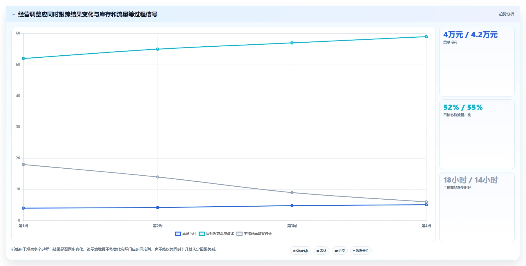This screenshot has height=266, width=526.
Task: Click the 趋势分析 label
Action: [506, 14]
